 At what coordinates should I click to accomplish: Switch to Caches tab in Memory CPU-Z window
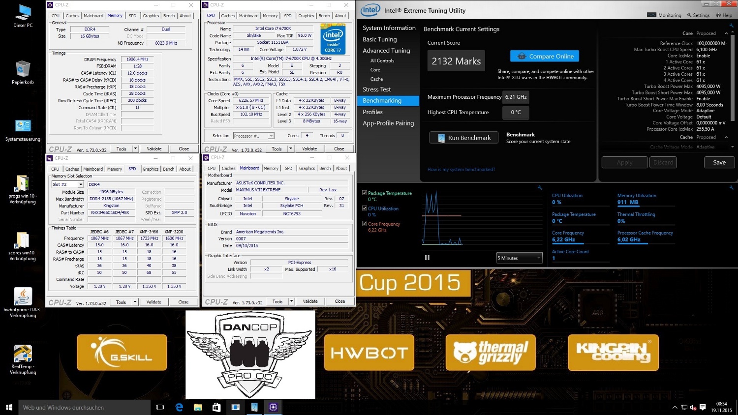click(72, 16)
